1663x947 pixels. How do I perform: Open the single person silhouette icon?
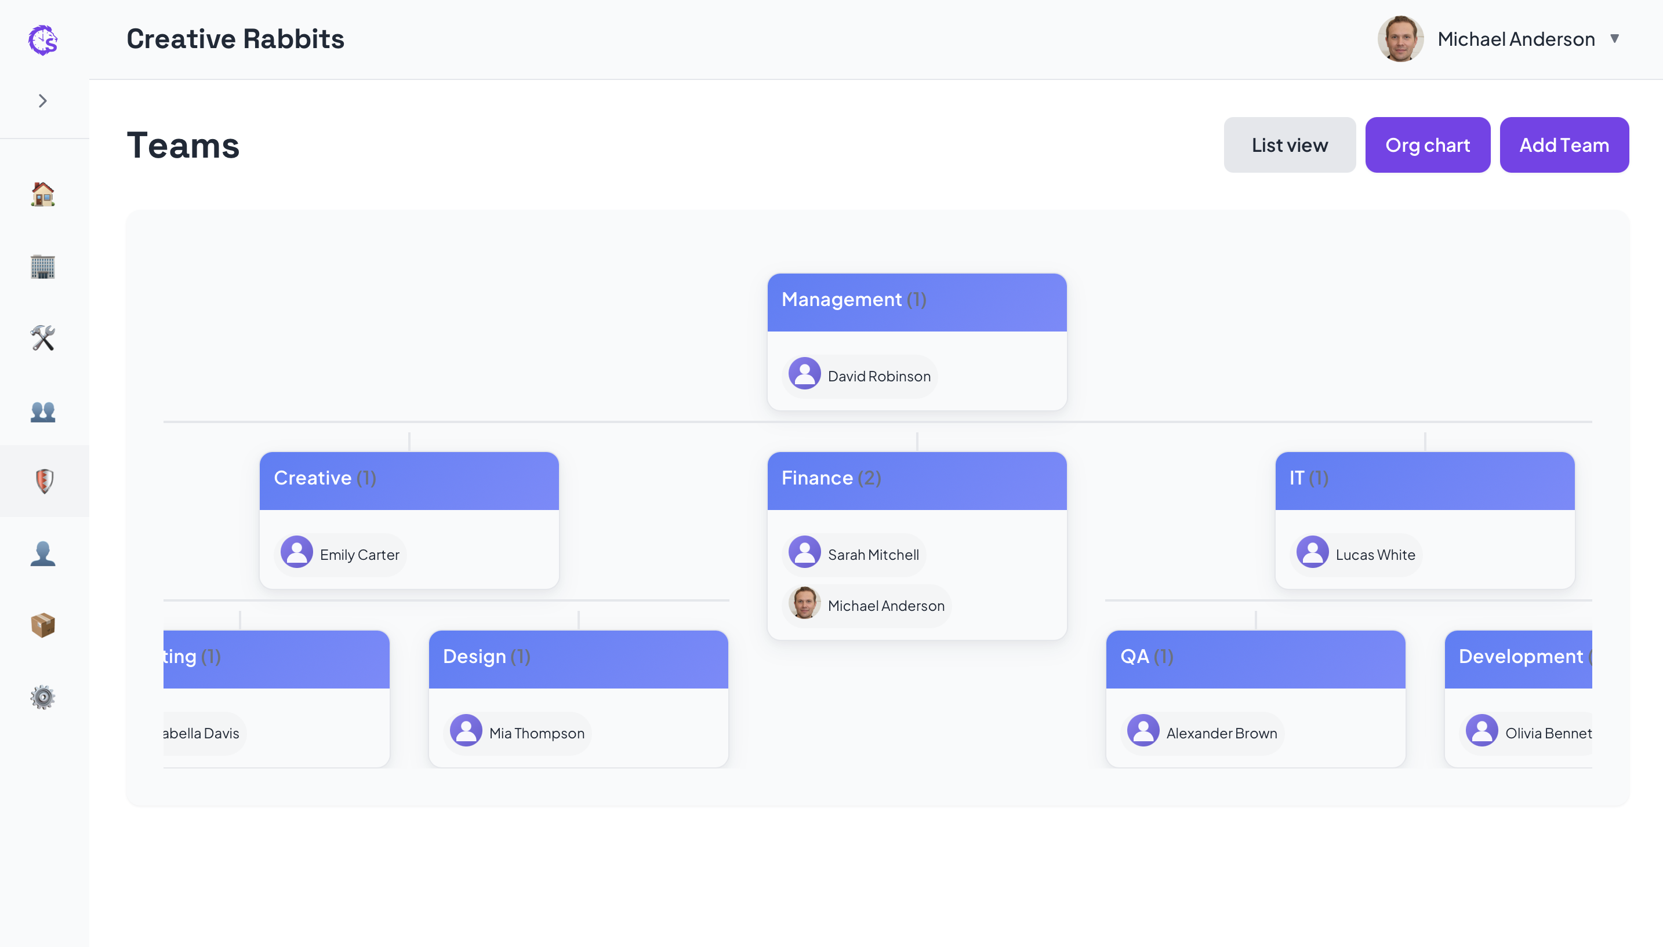tap(43, 553)
